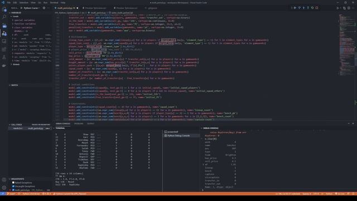Switch to the PROBLEMS panel tab
This screenshot has height=201, width=357.
tap(79, 123)
